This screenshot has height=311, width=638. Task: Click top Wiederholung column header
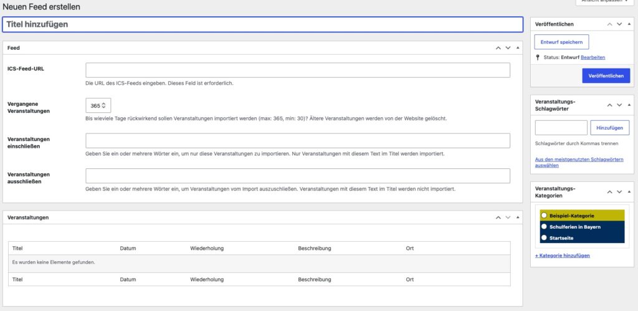tap(207, 248)
